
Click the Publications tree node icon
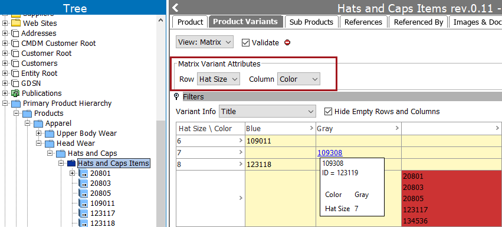click(15, 94)
